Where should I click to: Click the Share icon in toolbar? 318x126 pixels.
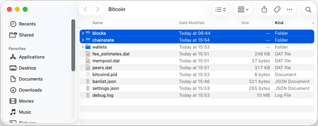pyautogui.click(x=264, y=9)
